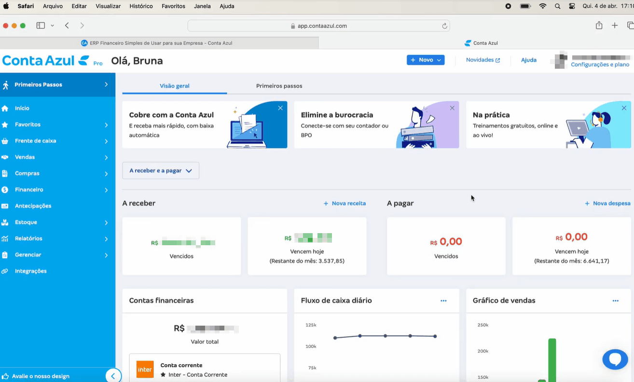Click the Financeiro dollar icon

pyautogui.click(x=5, y=190)
